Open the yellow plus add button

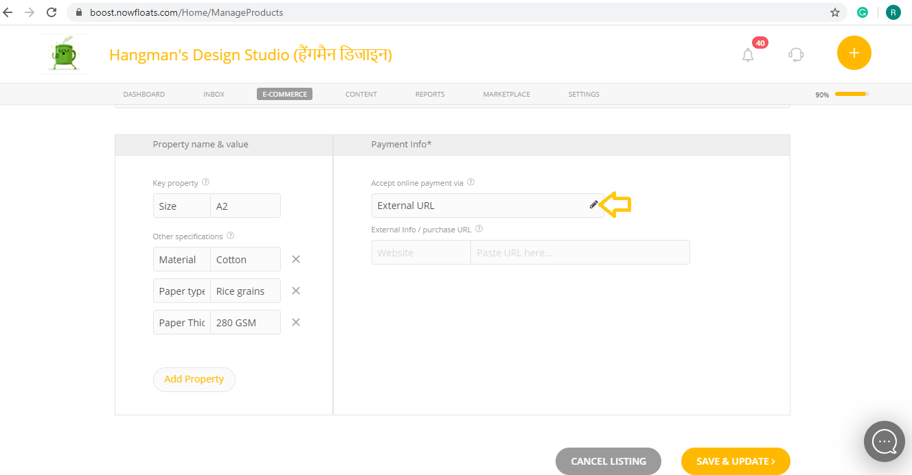[x=854, y=52]
